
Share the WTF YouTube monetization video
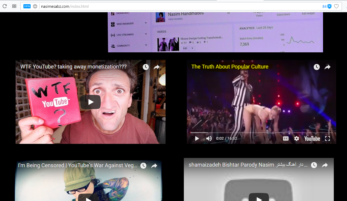(157, 67)
